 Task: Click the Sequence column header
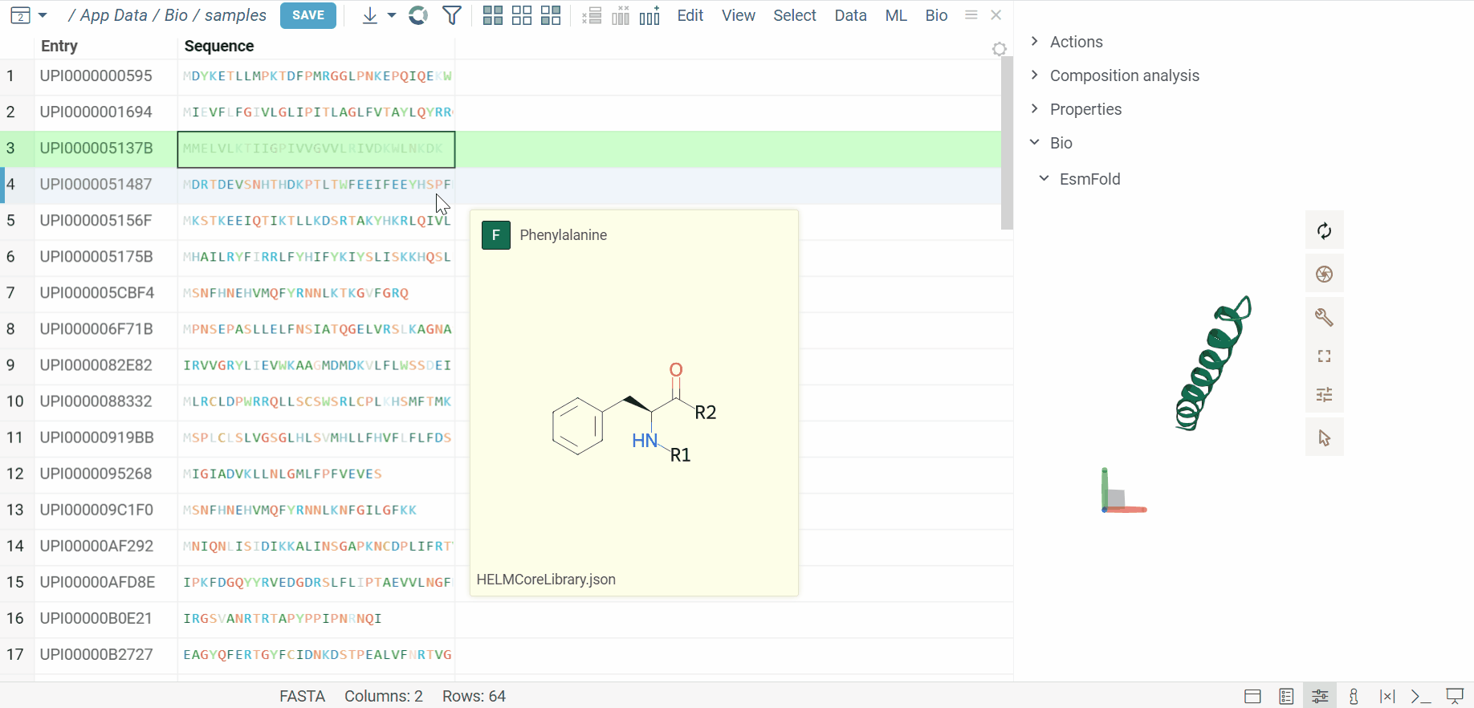tap(219, 46)
